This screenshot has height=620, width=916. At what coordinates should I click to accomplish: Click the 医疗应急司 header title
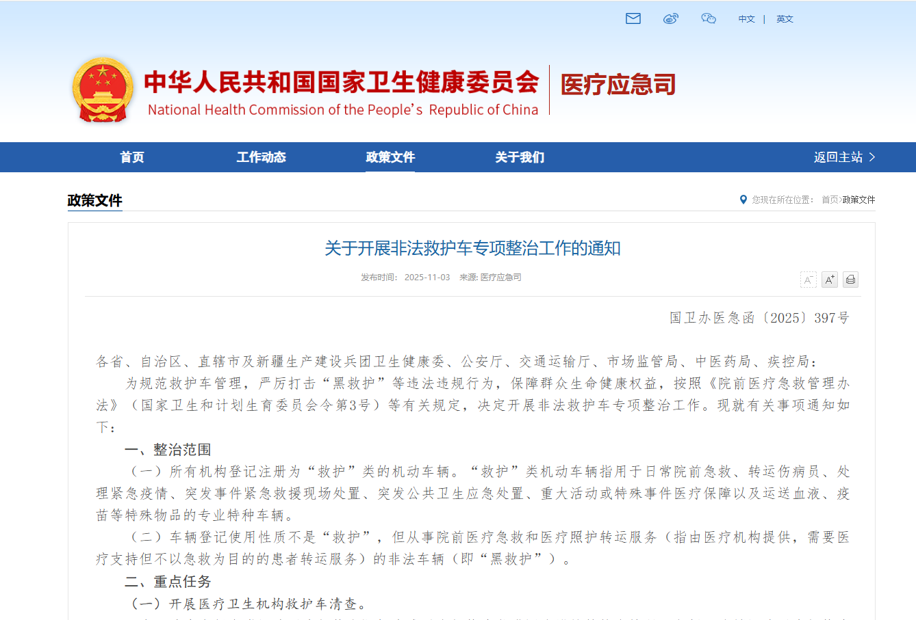pos(618,85)
